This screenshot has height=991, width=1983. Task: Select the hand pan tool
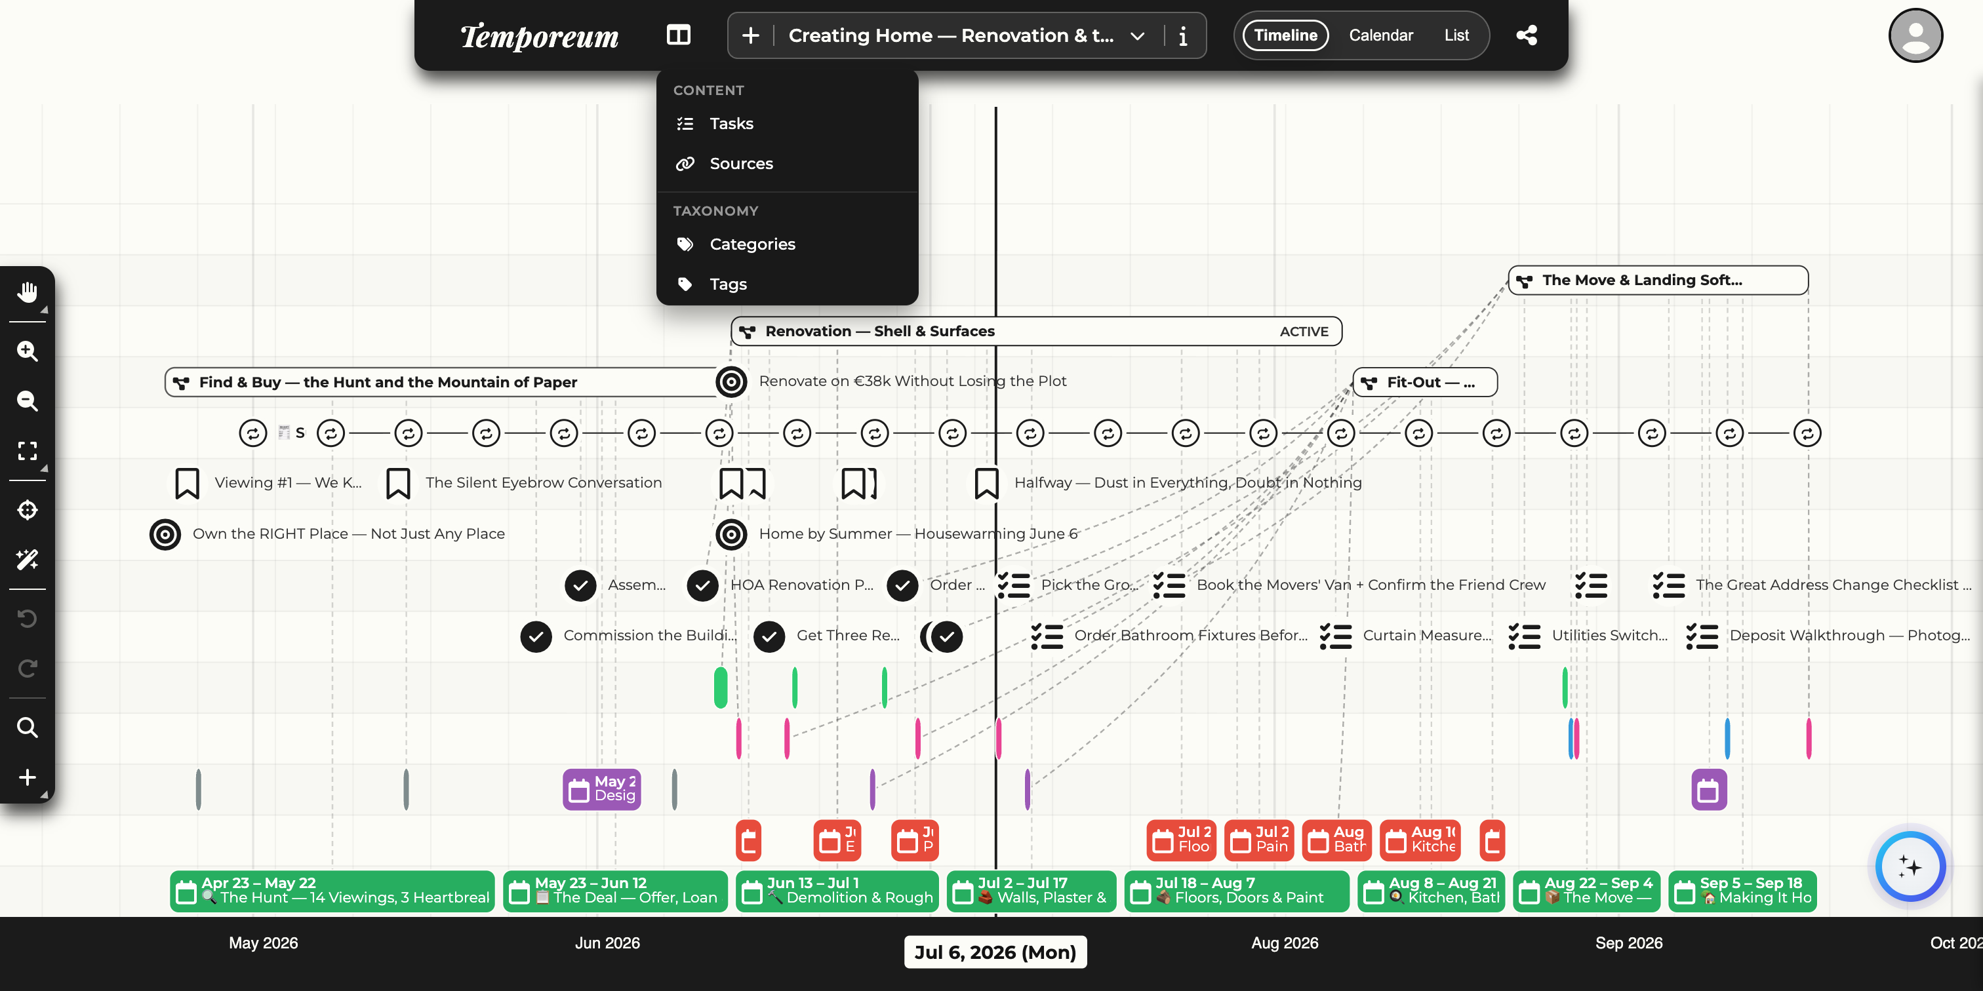[x=27, y=292]
